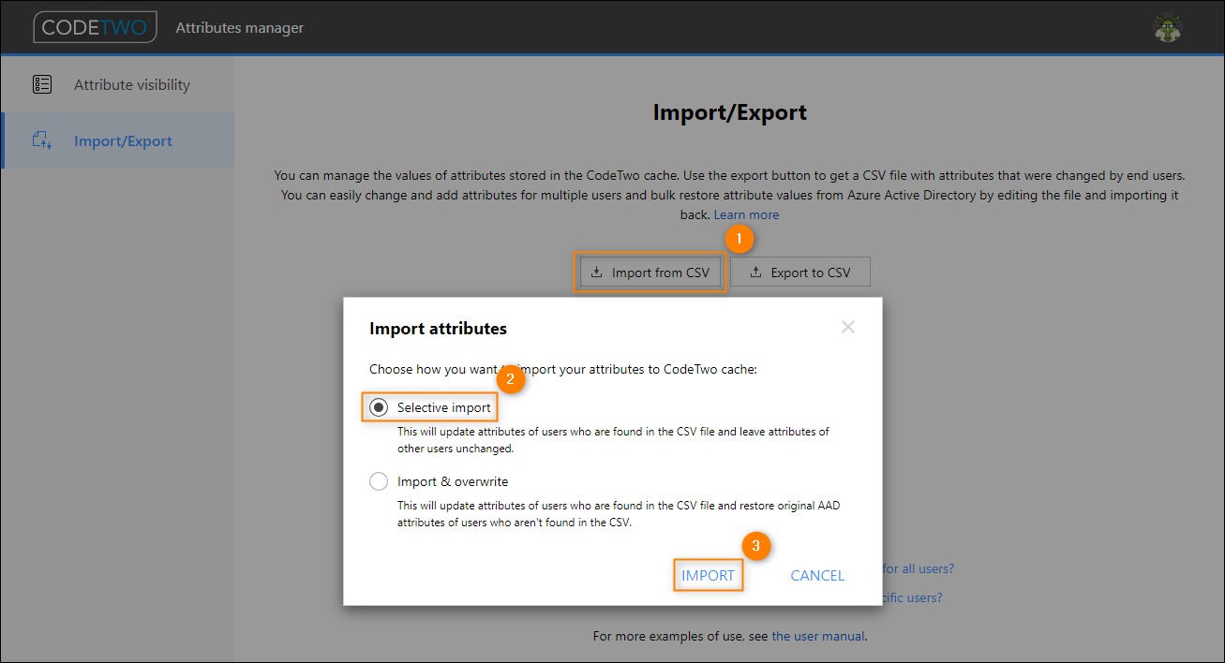1225x663 pixels.
Task: Dismiss the dialog using CANCEL
Action: (x=817, y=575)
